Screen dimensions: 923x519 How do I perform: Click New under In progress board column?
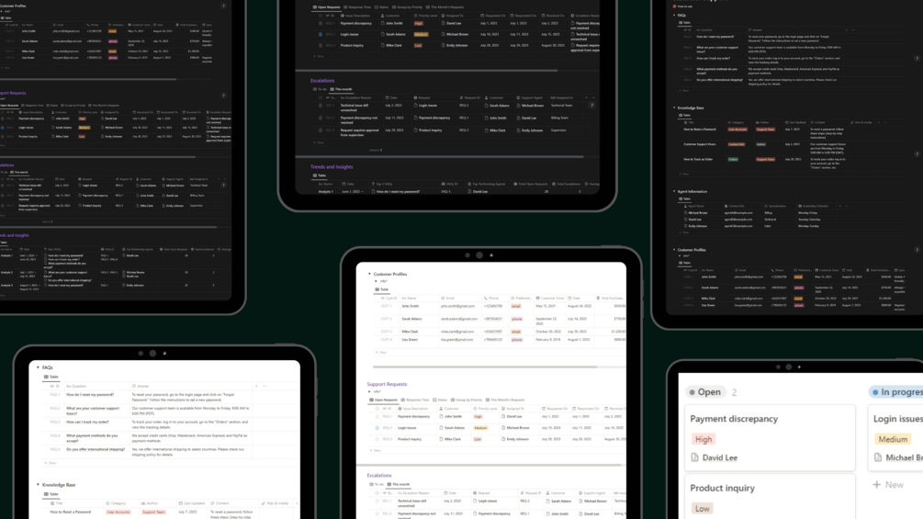[x=888, y=484]
